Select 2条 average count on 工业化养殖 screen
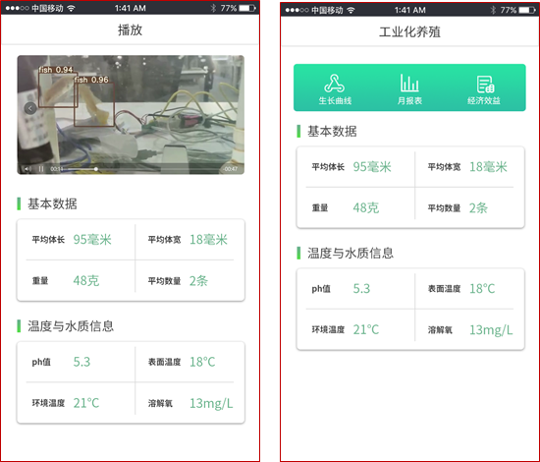Image resolution: width=540 pixels, height=462 pixels. (479, 208)
